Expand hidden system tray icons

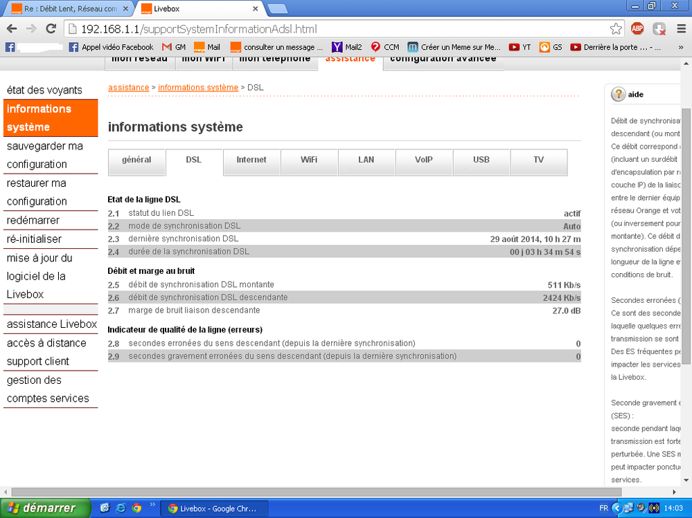[616, 508]
